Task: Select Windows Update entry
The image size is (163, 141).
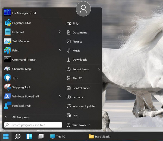Action: point(83,106)
